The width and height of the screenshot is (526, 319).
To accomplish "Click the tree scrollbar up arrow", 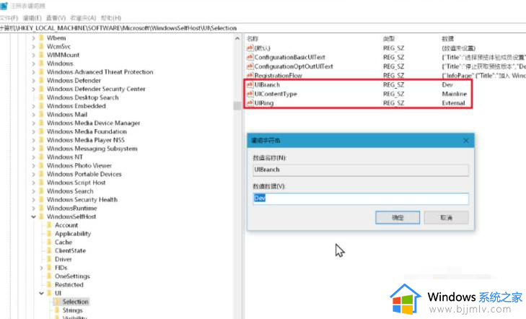I will point(237,38).
